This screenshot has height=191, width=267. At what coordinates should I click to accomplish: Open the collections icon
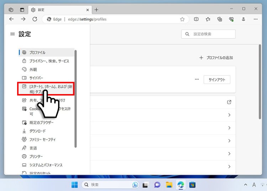point(220,19)
